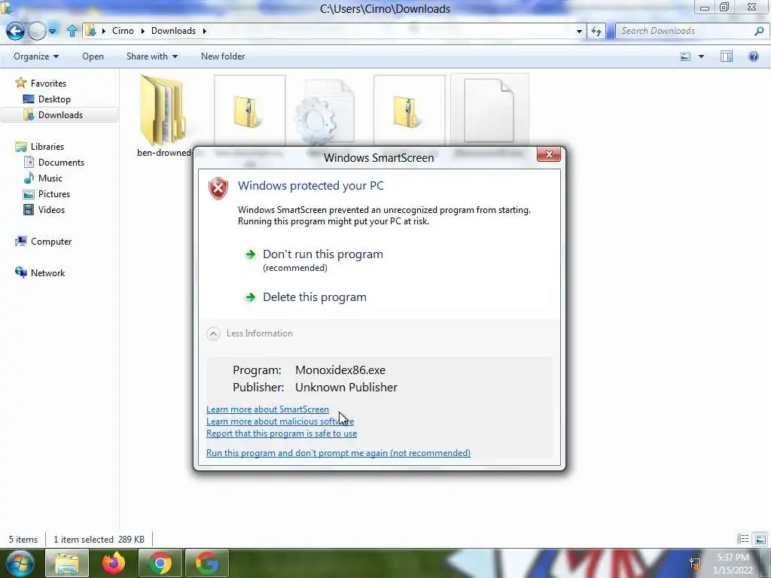The image size is (771, 578).
Task: Open the recent locations dropdown arrow
Action: [52, 31]
